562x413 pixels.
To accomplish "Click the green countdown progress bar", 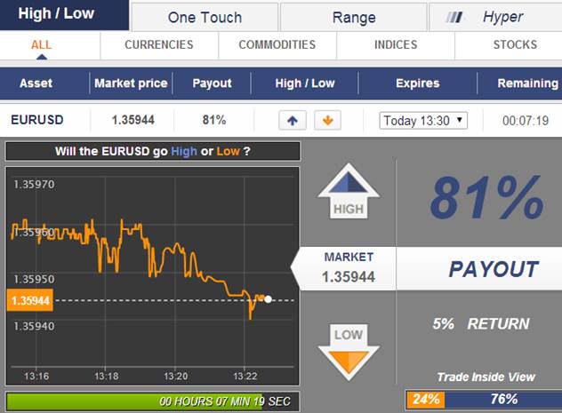I will [x=152, y=401].
